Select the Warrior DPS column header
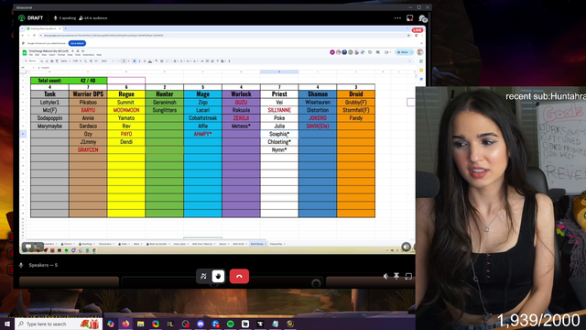 coord(88,94)
